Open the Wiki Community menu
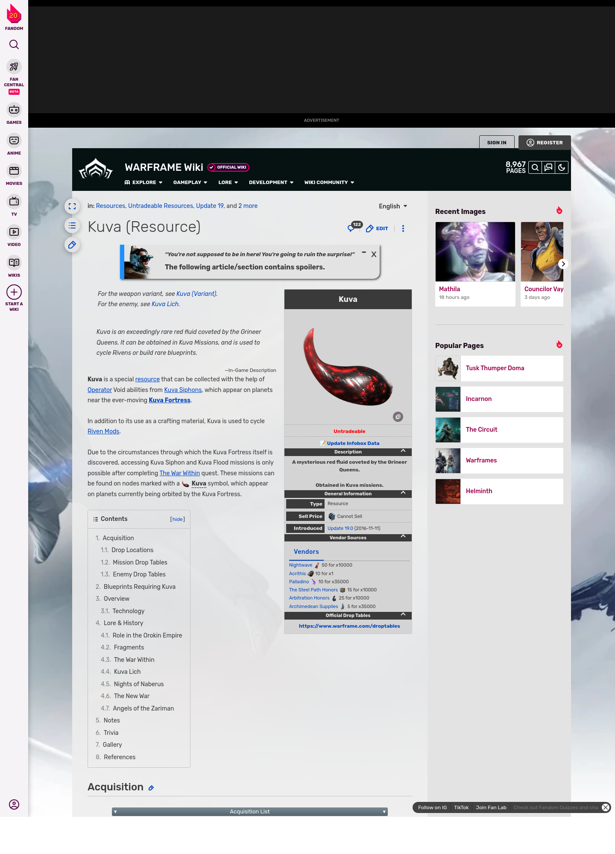Viewport: 615px width, 854px height. [329, 182]
